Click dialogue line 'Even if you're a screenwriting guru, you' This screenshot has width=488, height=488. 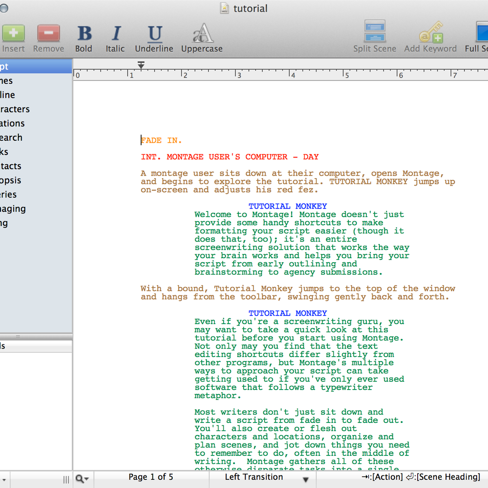(x=299, y=321)
